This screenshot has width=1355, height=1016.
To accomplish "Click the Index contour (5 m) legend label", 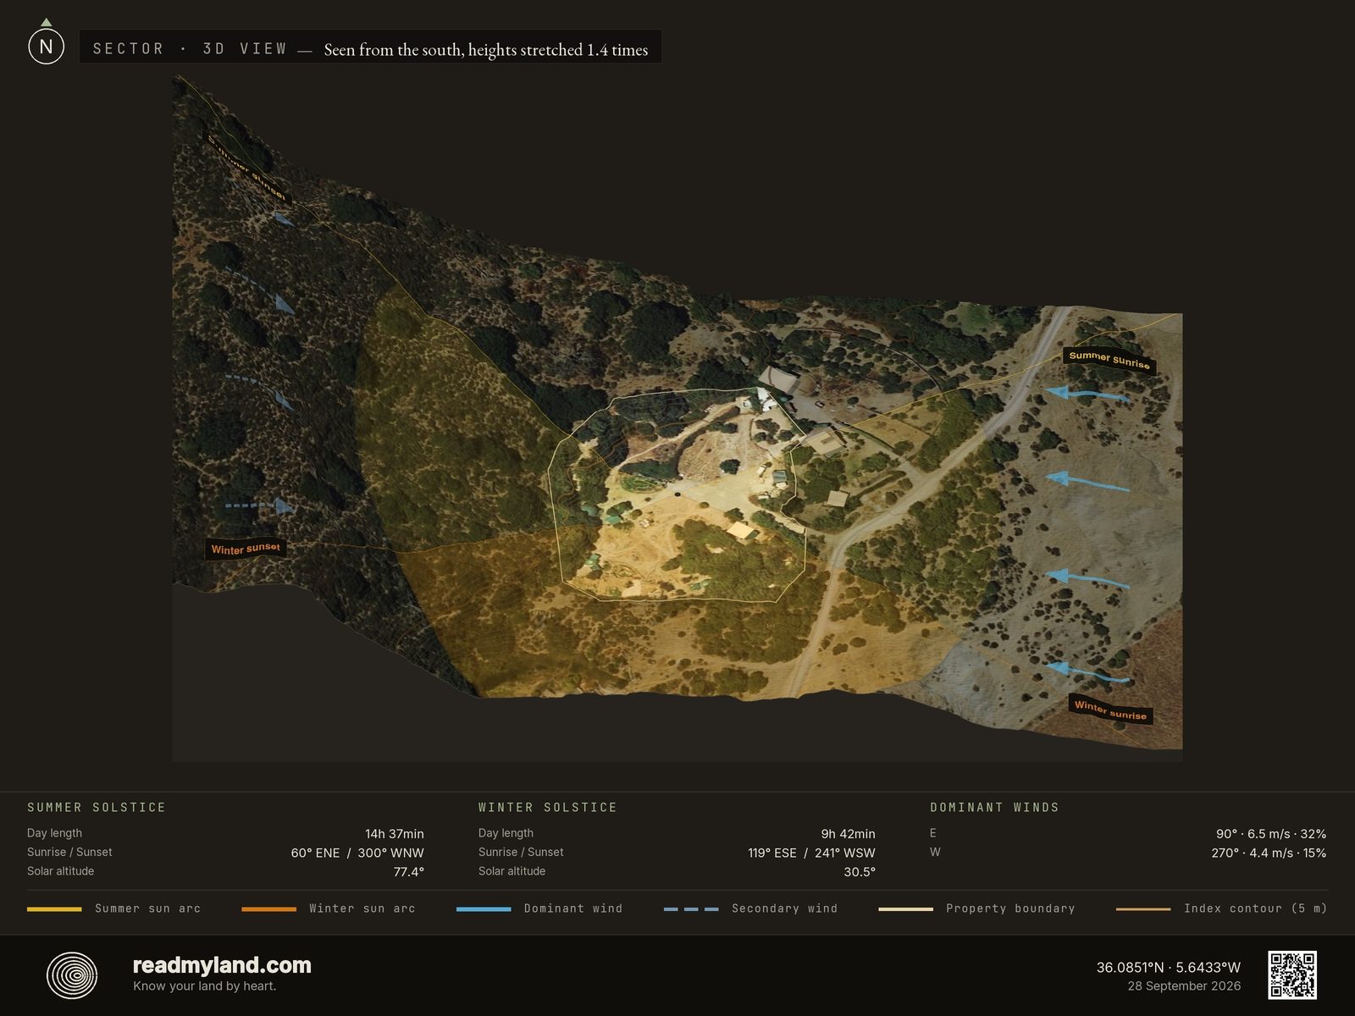I will pyautogui.click(x=1255, y=908).
